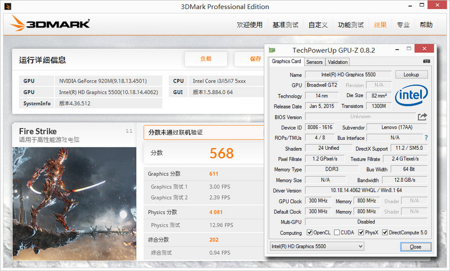
Task: Click the Bandwidth 12.8 GB/s field
Action: click(x=404, y=180)
